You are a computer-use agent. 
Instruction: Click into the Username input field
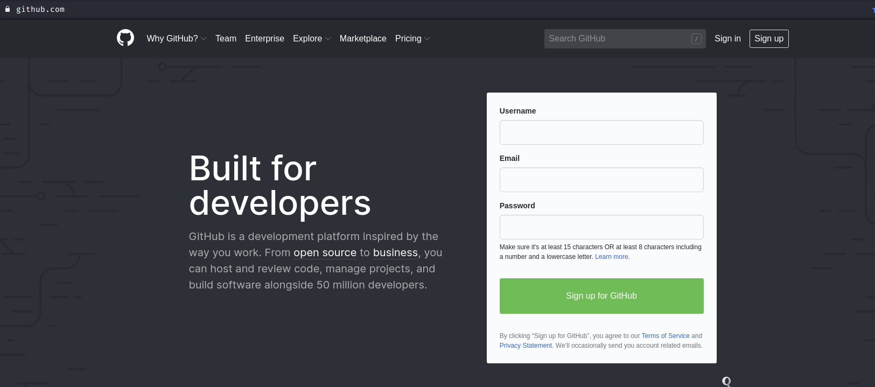tap(601, 132)
